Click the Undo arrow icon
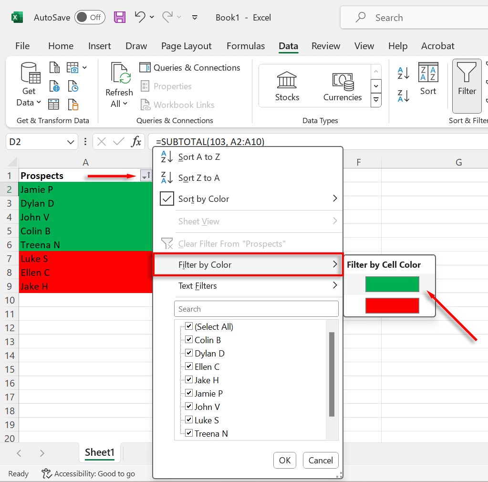The image size is (488, 482). (140, 18)
